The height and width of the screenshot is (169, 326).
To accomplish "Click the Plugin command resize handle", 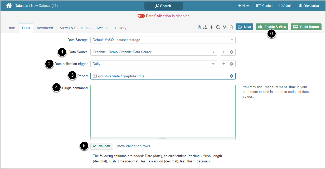I will [163, 138].
